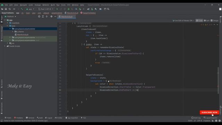Toggle Live Edit of literals setting

point(183,20)
